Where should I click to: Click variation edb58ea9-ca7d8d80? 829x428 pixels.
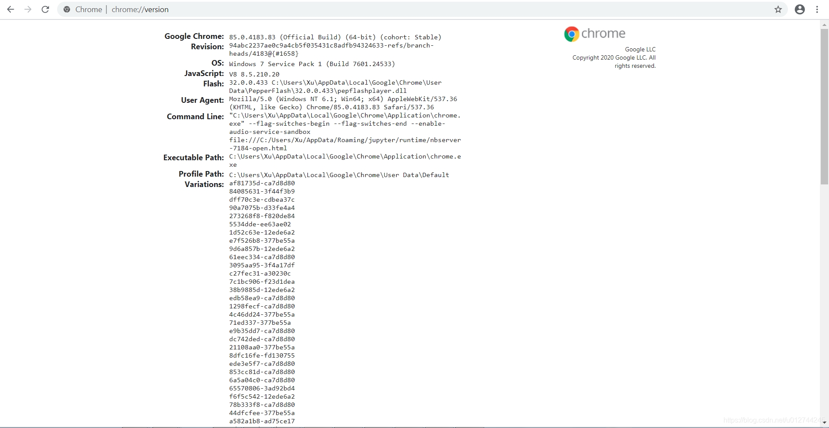point(262,298)
